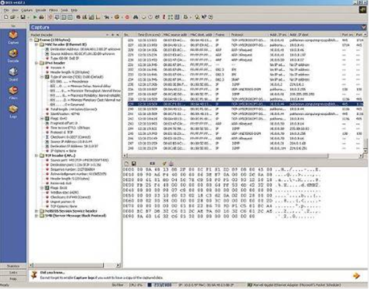
Task: Open the Filters view in the sidebar
Action: coord(13,93)
